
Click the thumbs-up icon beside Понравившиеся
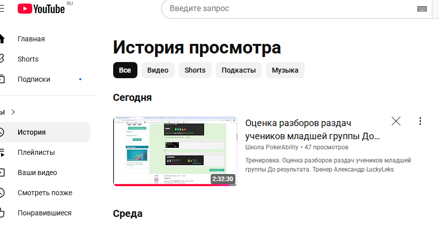point(2,213)
